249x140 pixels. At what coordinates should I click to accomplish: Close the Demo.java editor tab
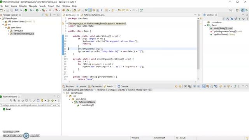point(78,15)
